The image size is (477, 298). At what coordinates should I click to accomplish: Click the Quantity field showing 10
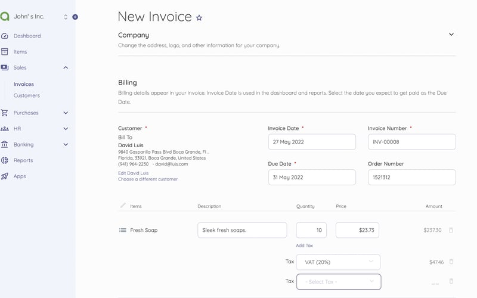[x=311, y=230]
